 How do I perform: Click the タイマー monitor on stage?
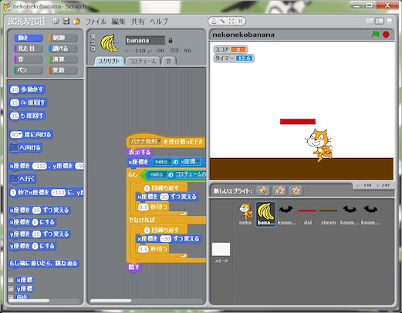pyautogui.click(x=234, y=59)
